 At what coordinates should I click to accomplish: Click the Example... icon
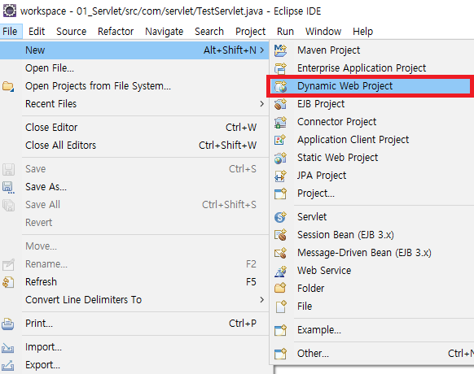pos(280,330)
